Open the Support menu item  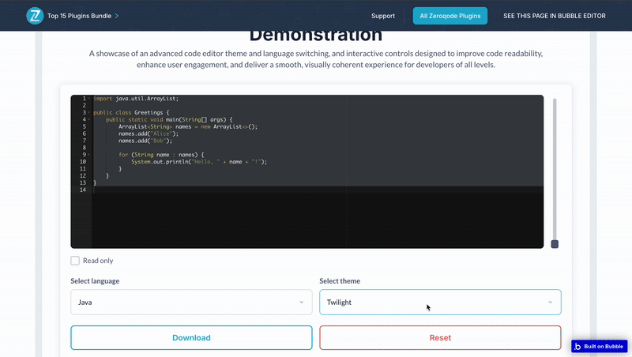[383, 16]
